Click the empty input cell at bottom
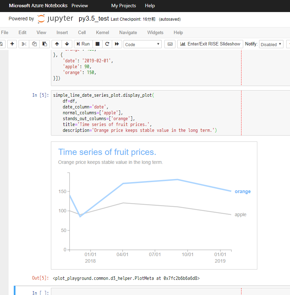290x295 pixels. point(144,292)
